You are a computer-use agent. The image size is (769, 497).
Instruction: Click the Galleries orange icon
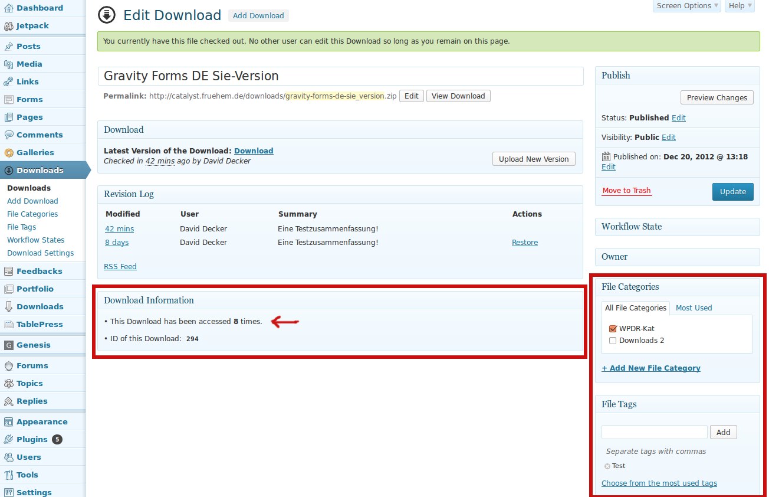(9, 153)
